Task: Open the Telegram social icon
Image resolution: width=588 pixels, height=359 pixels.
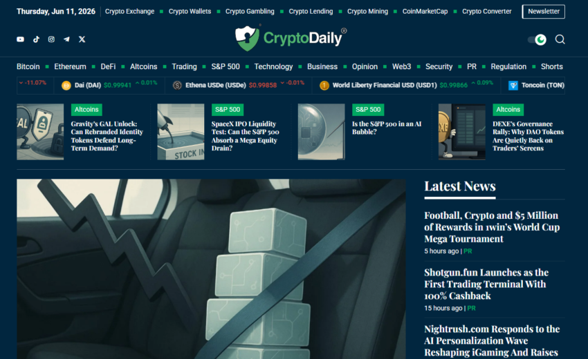Action: click(x=66, y=39)
